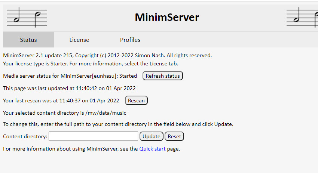Select the copyright version text line
The width and height of the screenshot is (318, 173).
[x=107, y=55]
